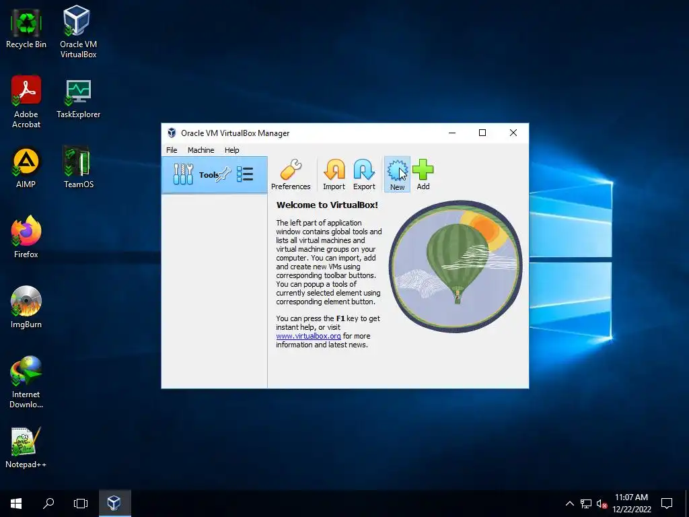Image resolution: width=689 pixels, height=517 pixels.
Task: Click the muted volume tray icon
Action: click(x=602, y=504)
